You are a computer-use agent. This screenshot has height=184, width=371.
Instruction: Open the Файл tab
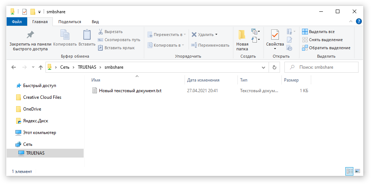tap(17, 22)
